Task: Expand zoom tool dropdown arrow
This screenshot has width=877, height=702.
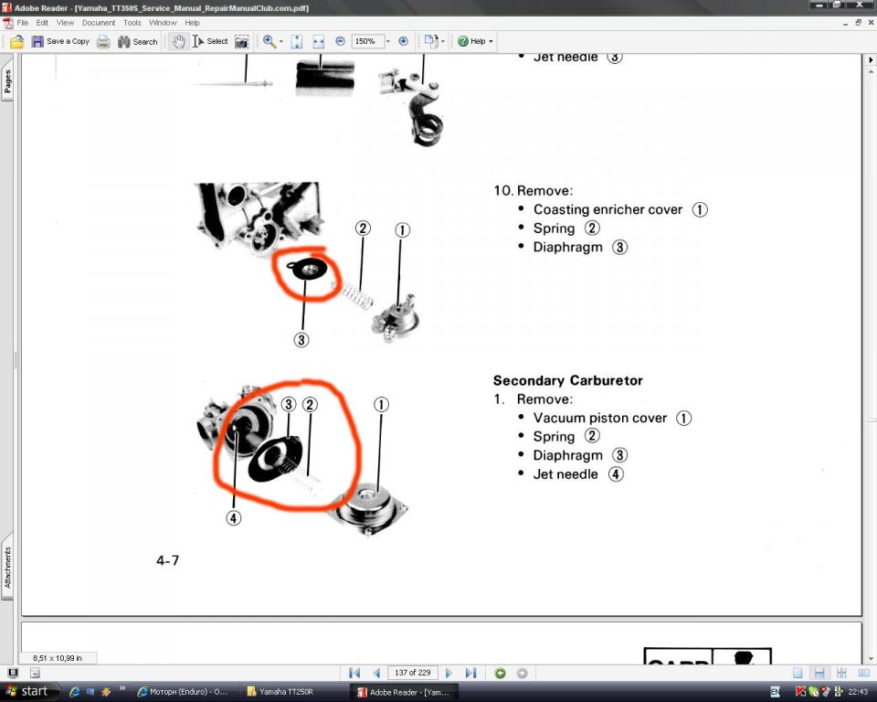Action: click(x=281, y=41)
